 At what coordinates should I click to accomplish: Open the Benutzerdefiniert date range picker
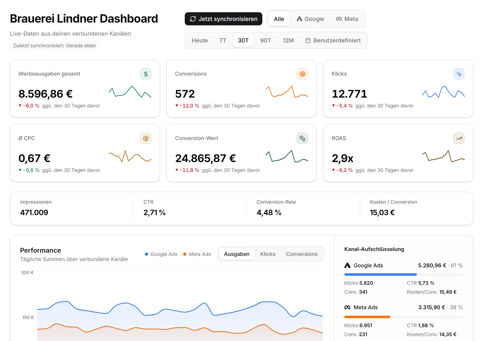[x=333, y=40]
